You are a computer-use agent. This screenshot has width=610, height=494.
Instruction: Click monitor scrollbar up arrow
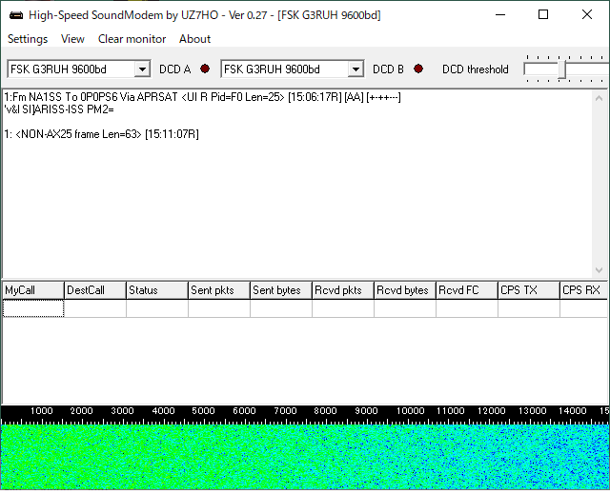point(600,98)
